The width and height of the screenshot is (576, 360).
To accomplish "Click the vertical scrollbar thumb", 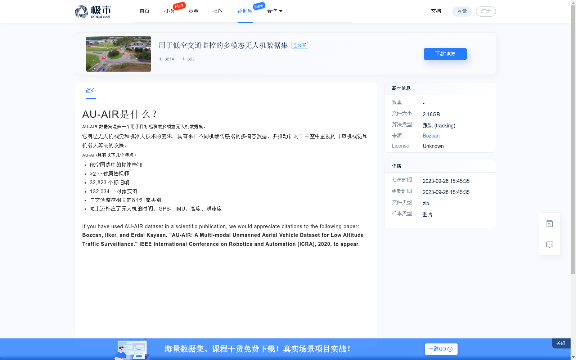I will pyautogui.click(x=573, y=140).
